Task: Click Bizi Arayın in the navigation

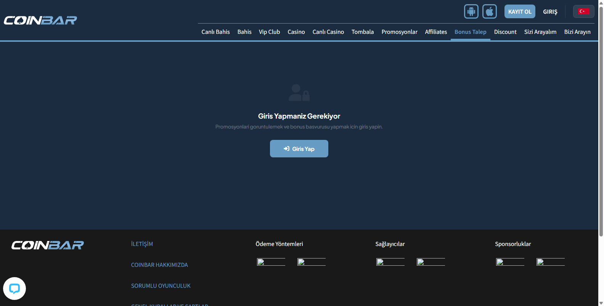Action: tap(577, 32)
